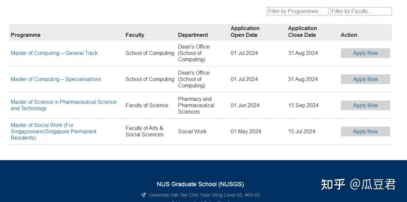The height and width of the screenshot is (202, 407).
Task: Sort by the Programme column header
Action: [26, 35]
